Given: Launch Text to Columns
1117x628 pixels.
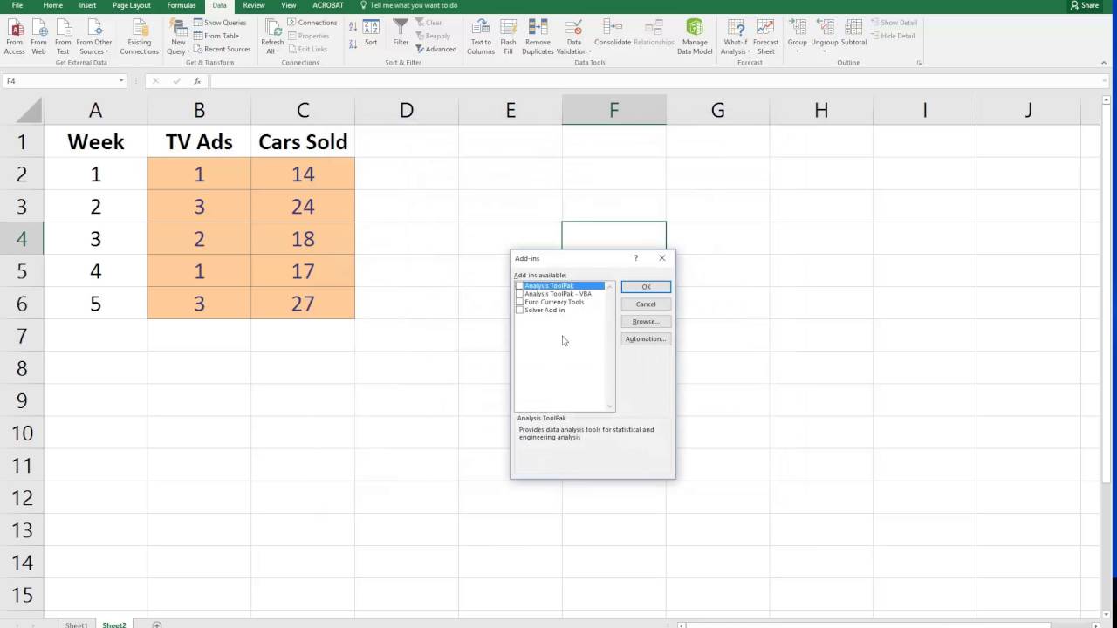Looking at the screenshot, I should (x=481, y=36).
